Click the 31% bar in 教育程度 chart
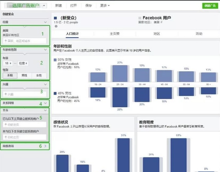The image size is (220, 172). 151,164
